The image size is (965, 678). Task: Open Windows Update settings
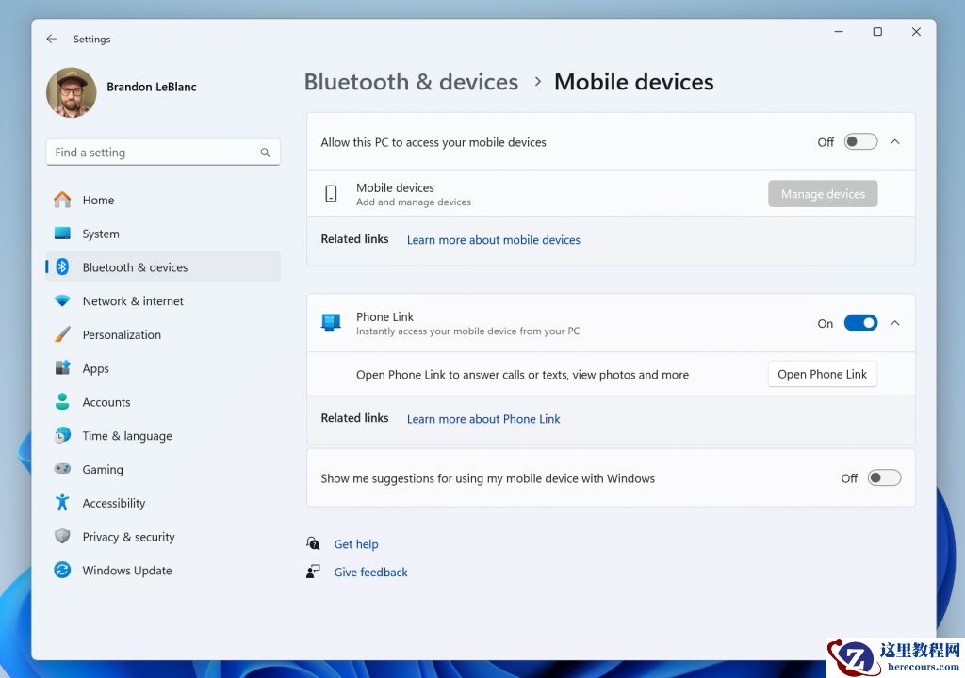pos(127,570)
